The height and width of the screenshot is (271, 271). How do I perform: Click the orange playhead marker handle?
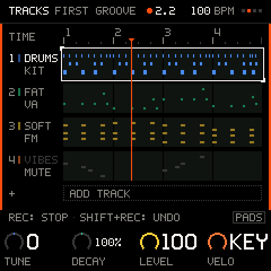(132, 40)
